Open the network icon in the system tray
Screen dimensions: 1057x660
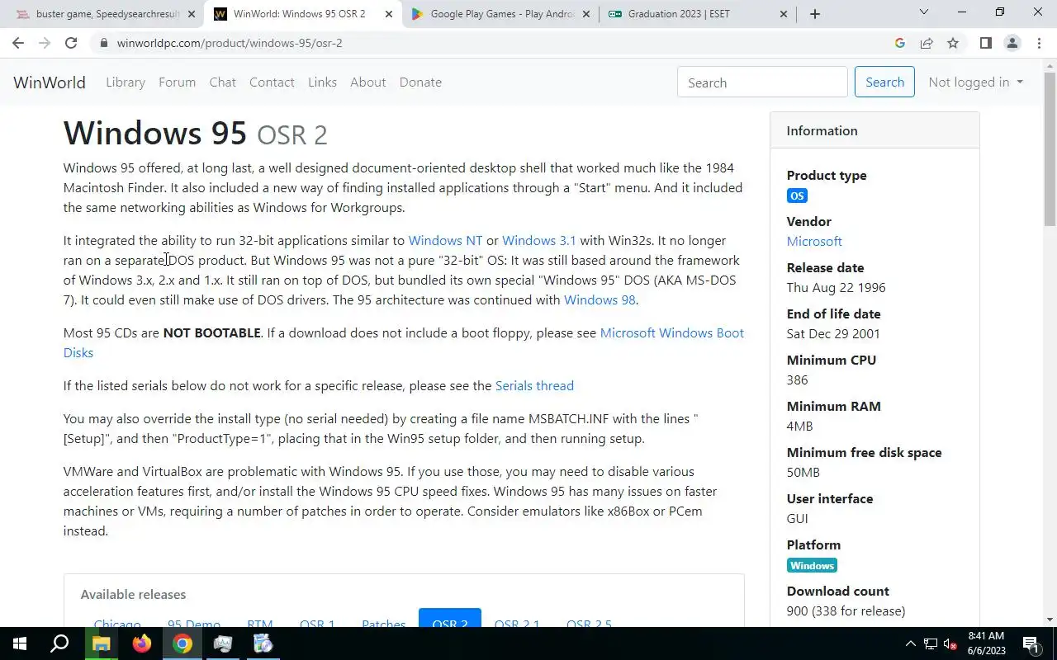(931, 644)
